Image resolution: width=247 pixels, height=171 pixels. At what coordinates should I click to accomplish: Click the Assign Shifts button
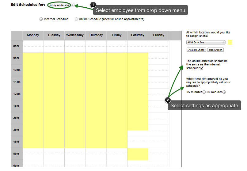[x=196, y=50]
